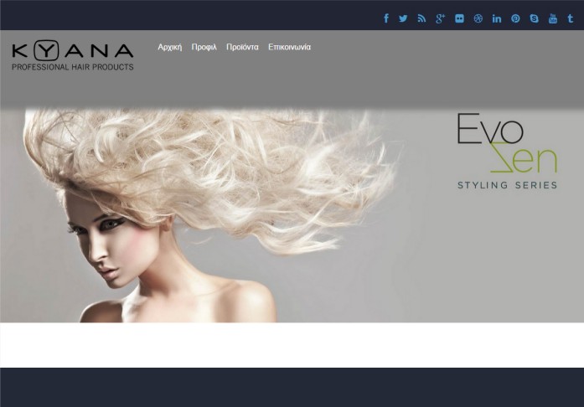584x407 pixels.
Task: Open the Flickr icon
Action: click(x=460, y=18)
